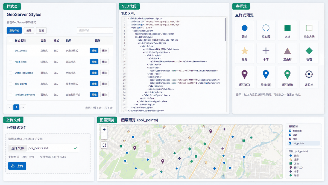328x185 pixels.
Task: Pick the 十字 cross point style
Action: [x=266, y=53]
